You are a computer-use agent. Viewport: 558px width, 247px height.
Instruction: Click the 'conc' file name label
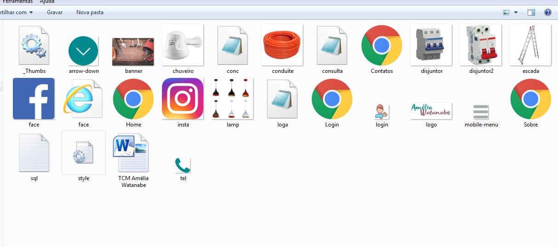(x=233, y=71)
